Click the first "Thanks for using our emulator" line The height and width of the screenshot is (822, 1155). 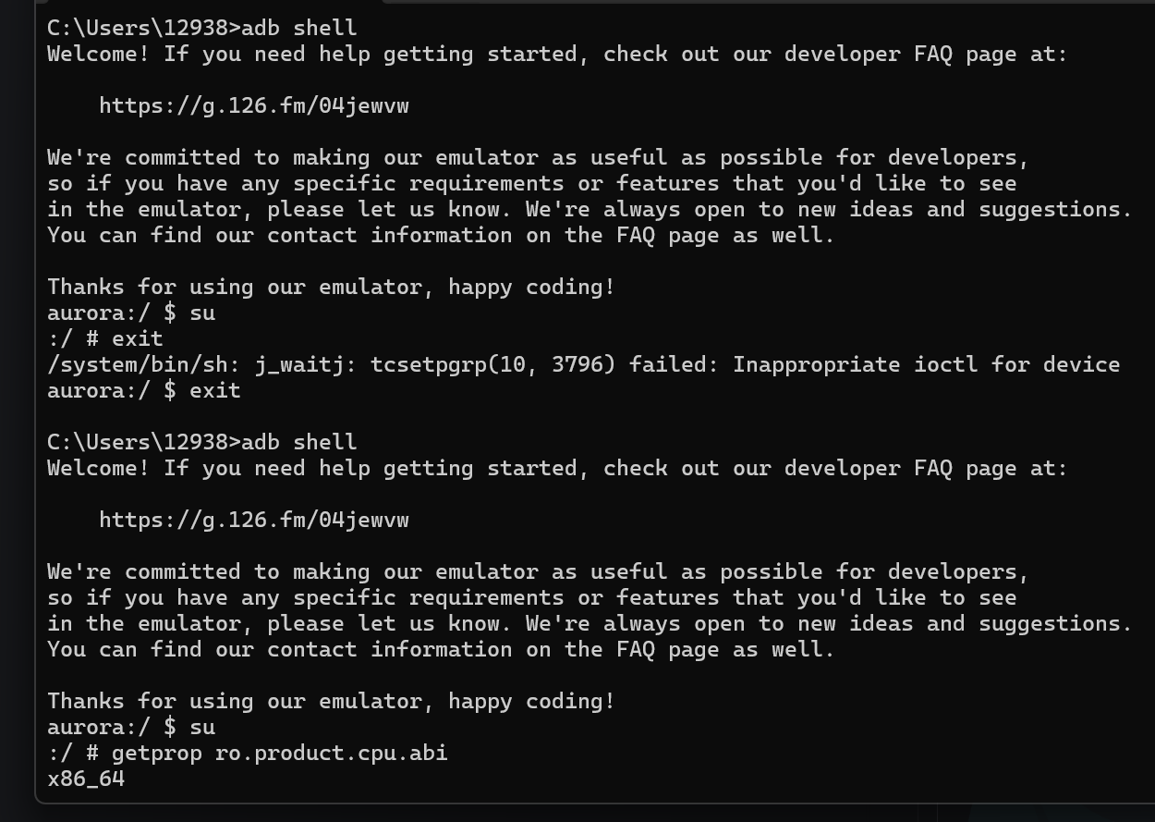click(x=331, y=288)
